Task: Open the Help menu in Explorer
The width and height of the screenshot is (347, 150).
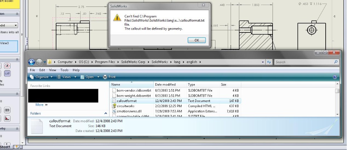Action: [x=76, y=70]
